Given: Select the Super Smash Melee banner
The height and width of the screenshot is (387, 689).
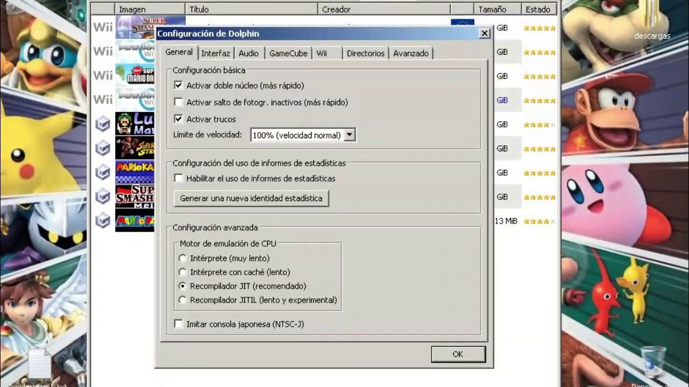Looking at the screenshot, I should point(135,197).
